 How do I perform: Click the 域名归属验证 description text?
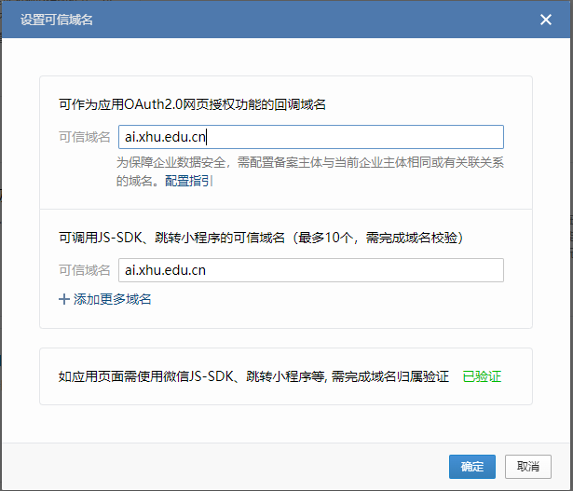click(253, 376)
